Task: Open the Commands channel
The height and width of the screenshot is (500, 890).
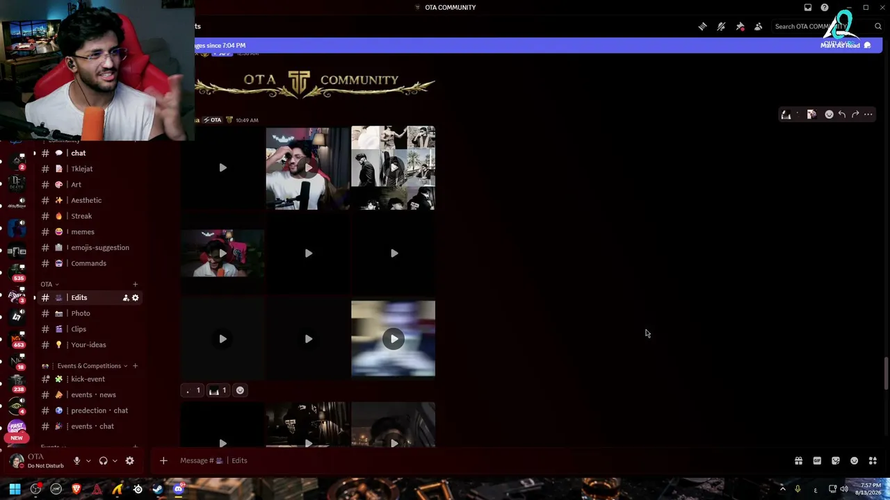Action: (89, 263)
